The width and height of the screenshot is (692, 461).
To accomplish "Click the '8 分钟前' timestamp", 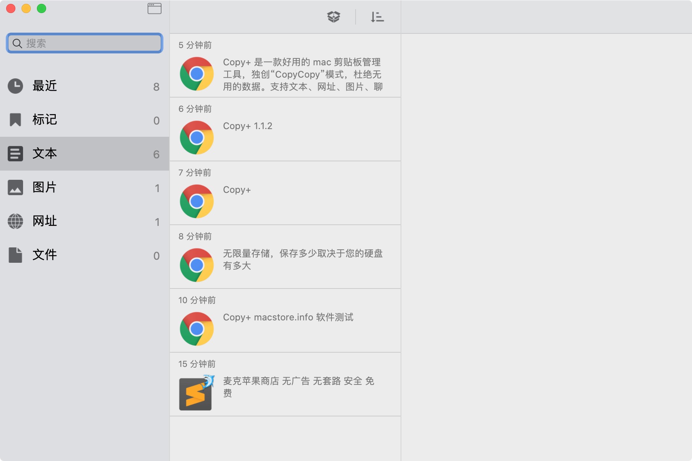I will point(195,237).
